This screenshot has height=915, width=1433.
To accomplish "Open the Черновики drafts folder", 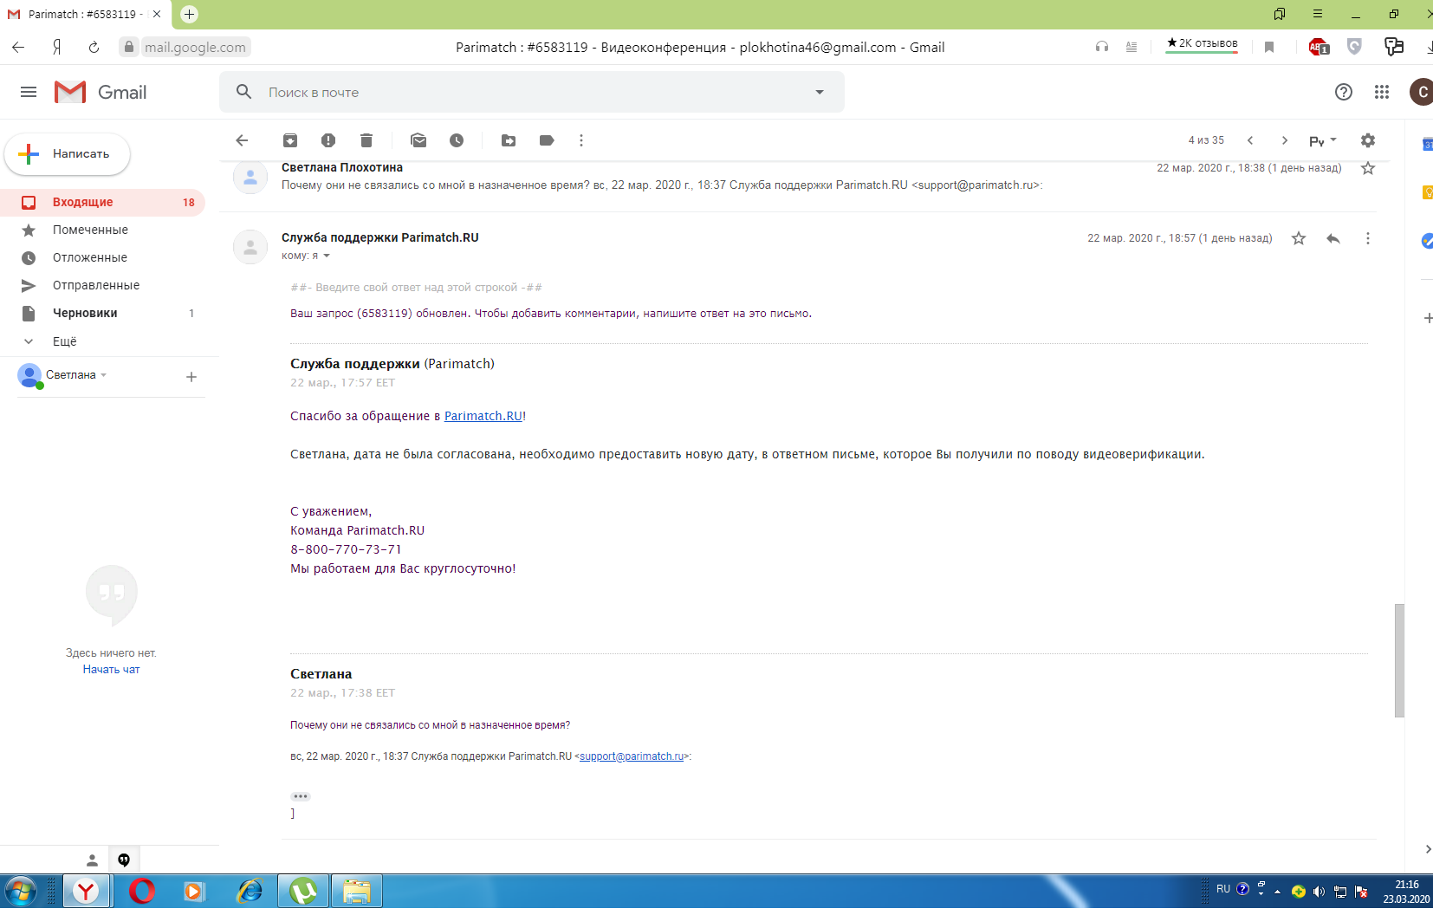I will [x=85, y=313].
